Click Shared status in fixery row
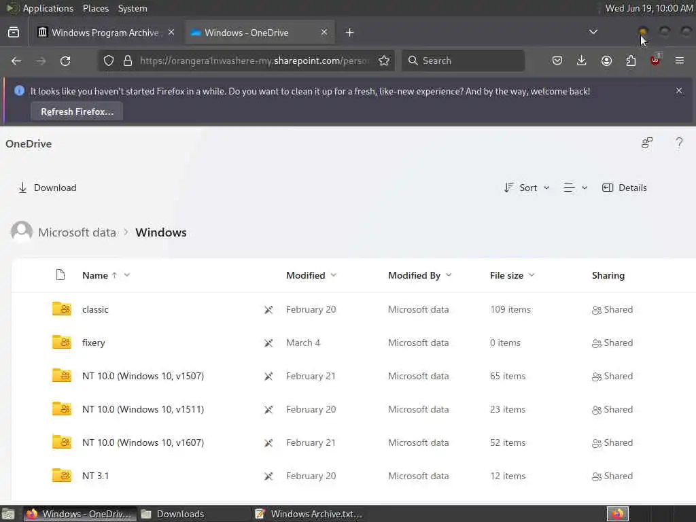This screenshot has width=696, height=522. [x=612, y=343]
